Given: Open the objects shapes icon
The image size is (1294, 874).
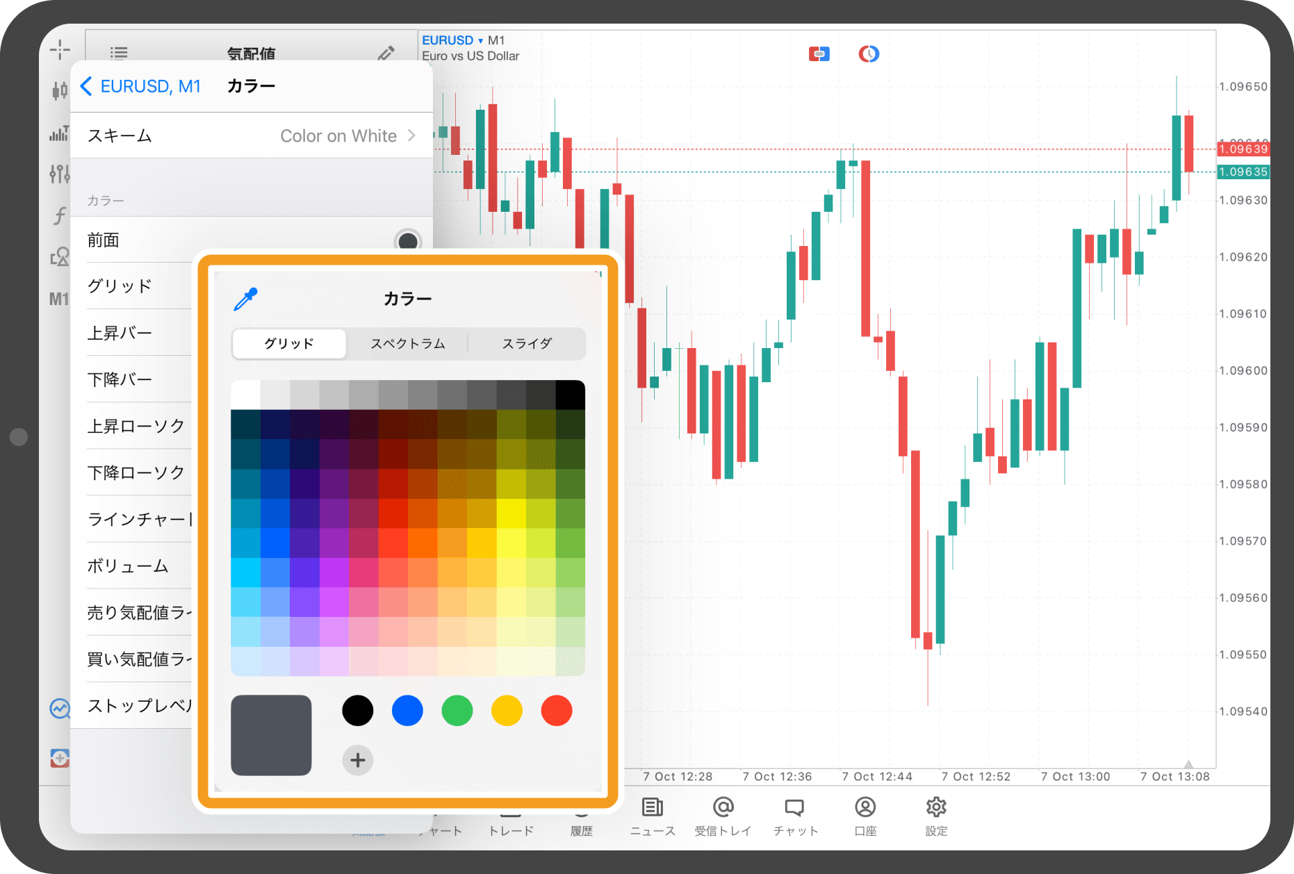Looking at the screenshot, I should click(60, 257).
